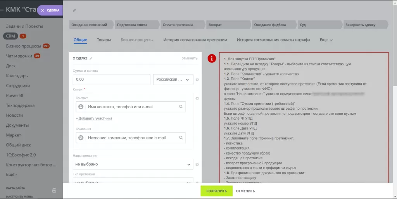This screenshot has width=397, height=199.
Task: Expand the Еще tabs menu
Action: click(326, 40)
